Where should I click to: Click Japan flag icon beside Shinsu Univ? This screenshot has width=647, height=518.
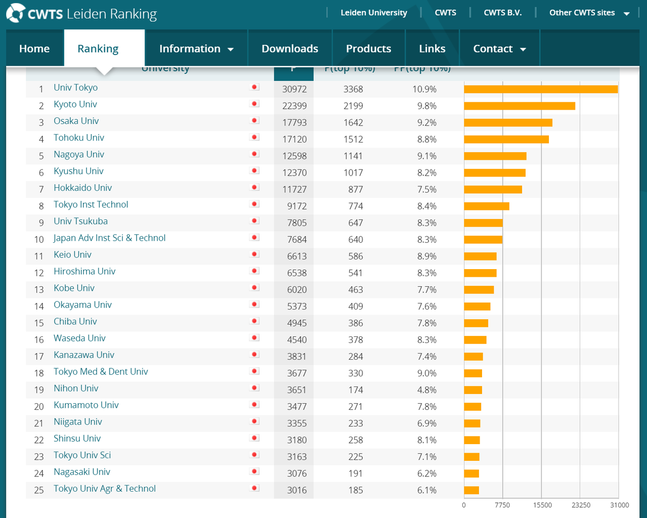[255, 438]
